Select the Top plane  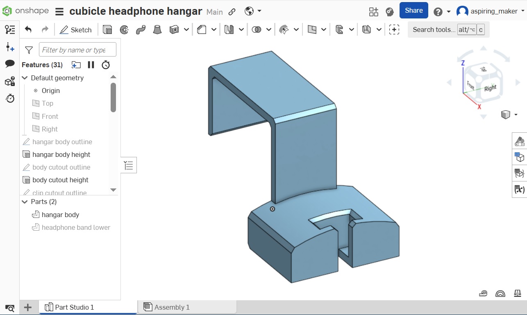click(x=48, y=103)
